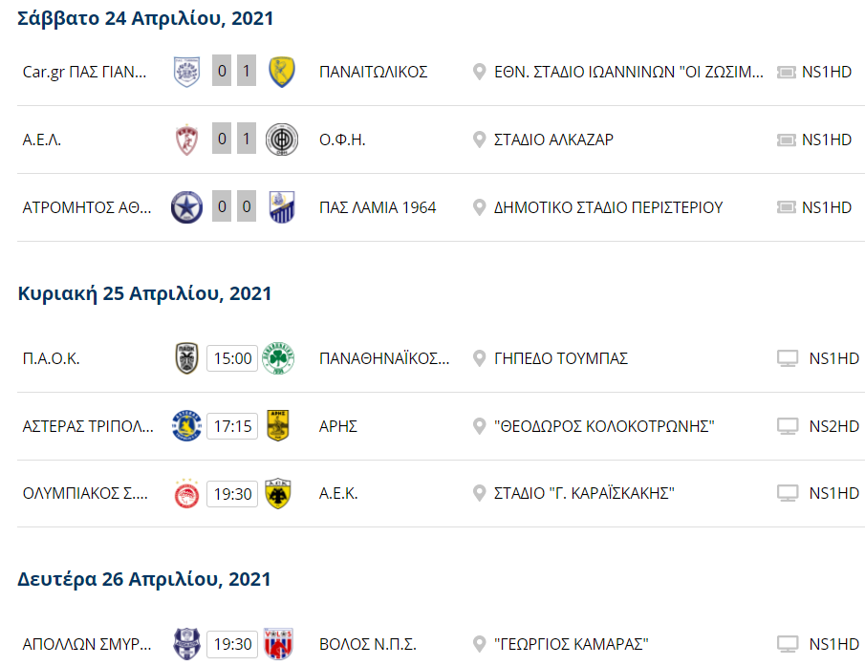The width and height of the screenshot is (865, 666).
Task: Click the Panathinaikos green shamrock crest
Action: click(279, 358)
